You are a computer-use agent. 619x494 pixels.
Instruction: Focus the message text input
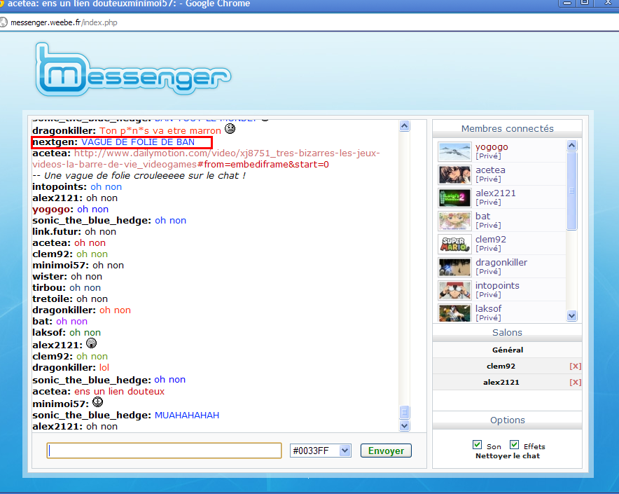[x=165, y=451]
